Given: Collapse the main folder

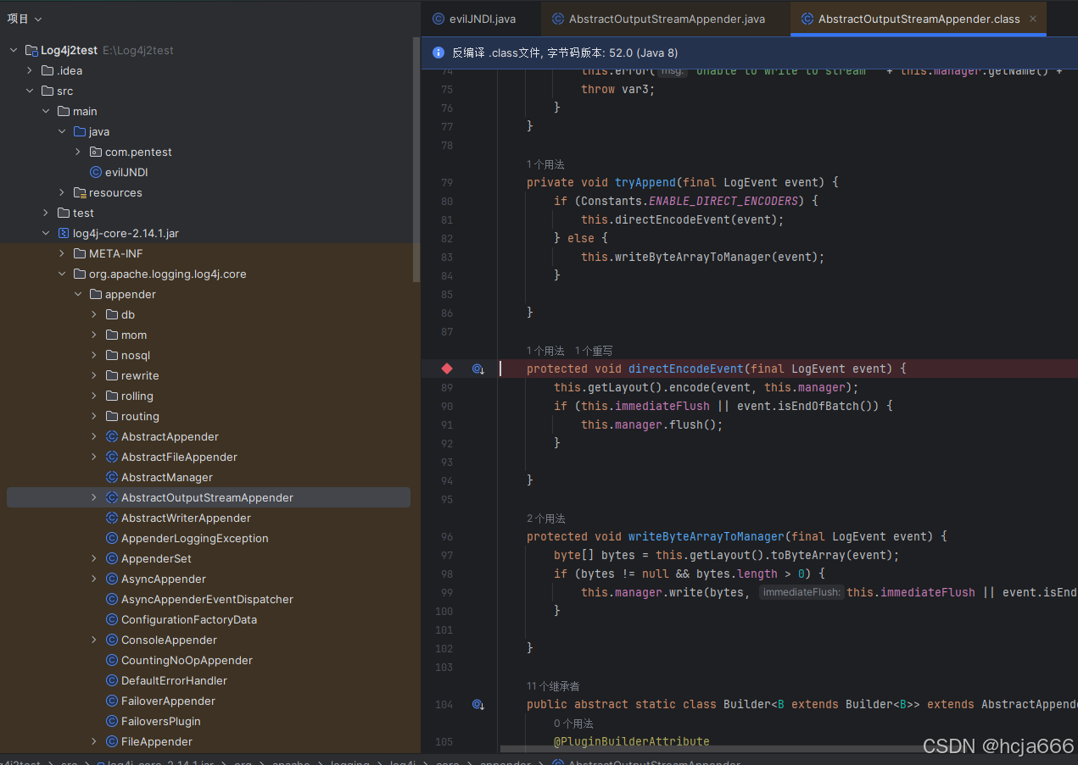Looking at the screenshot, I should [x=46, y=111].
